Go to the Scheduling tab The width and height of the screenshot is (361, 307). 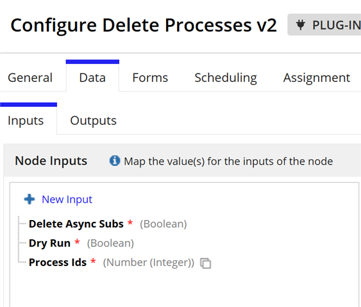pos(226,77)
